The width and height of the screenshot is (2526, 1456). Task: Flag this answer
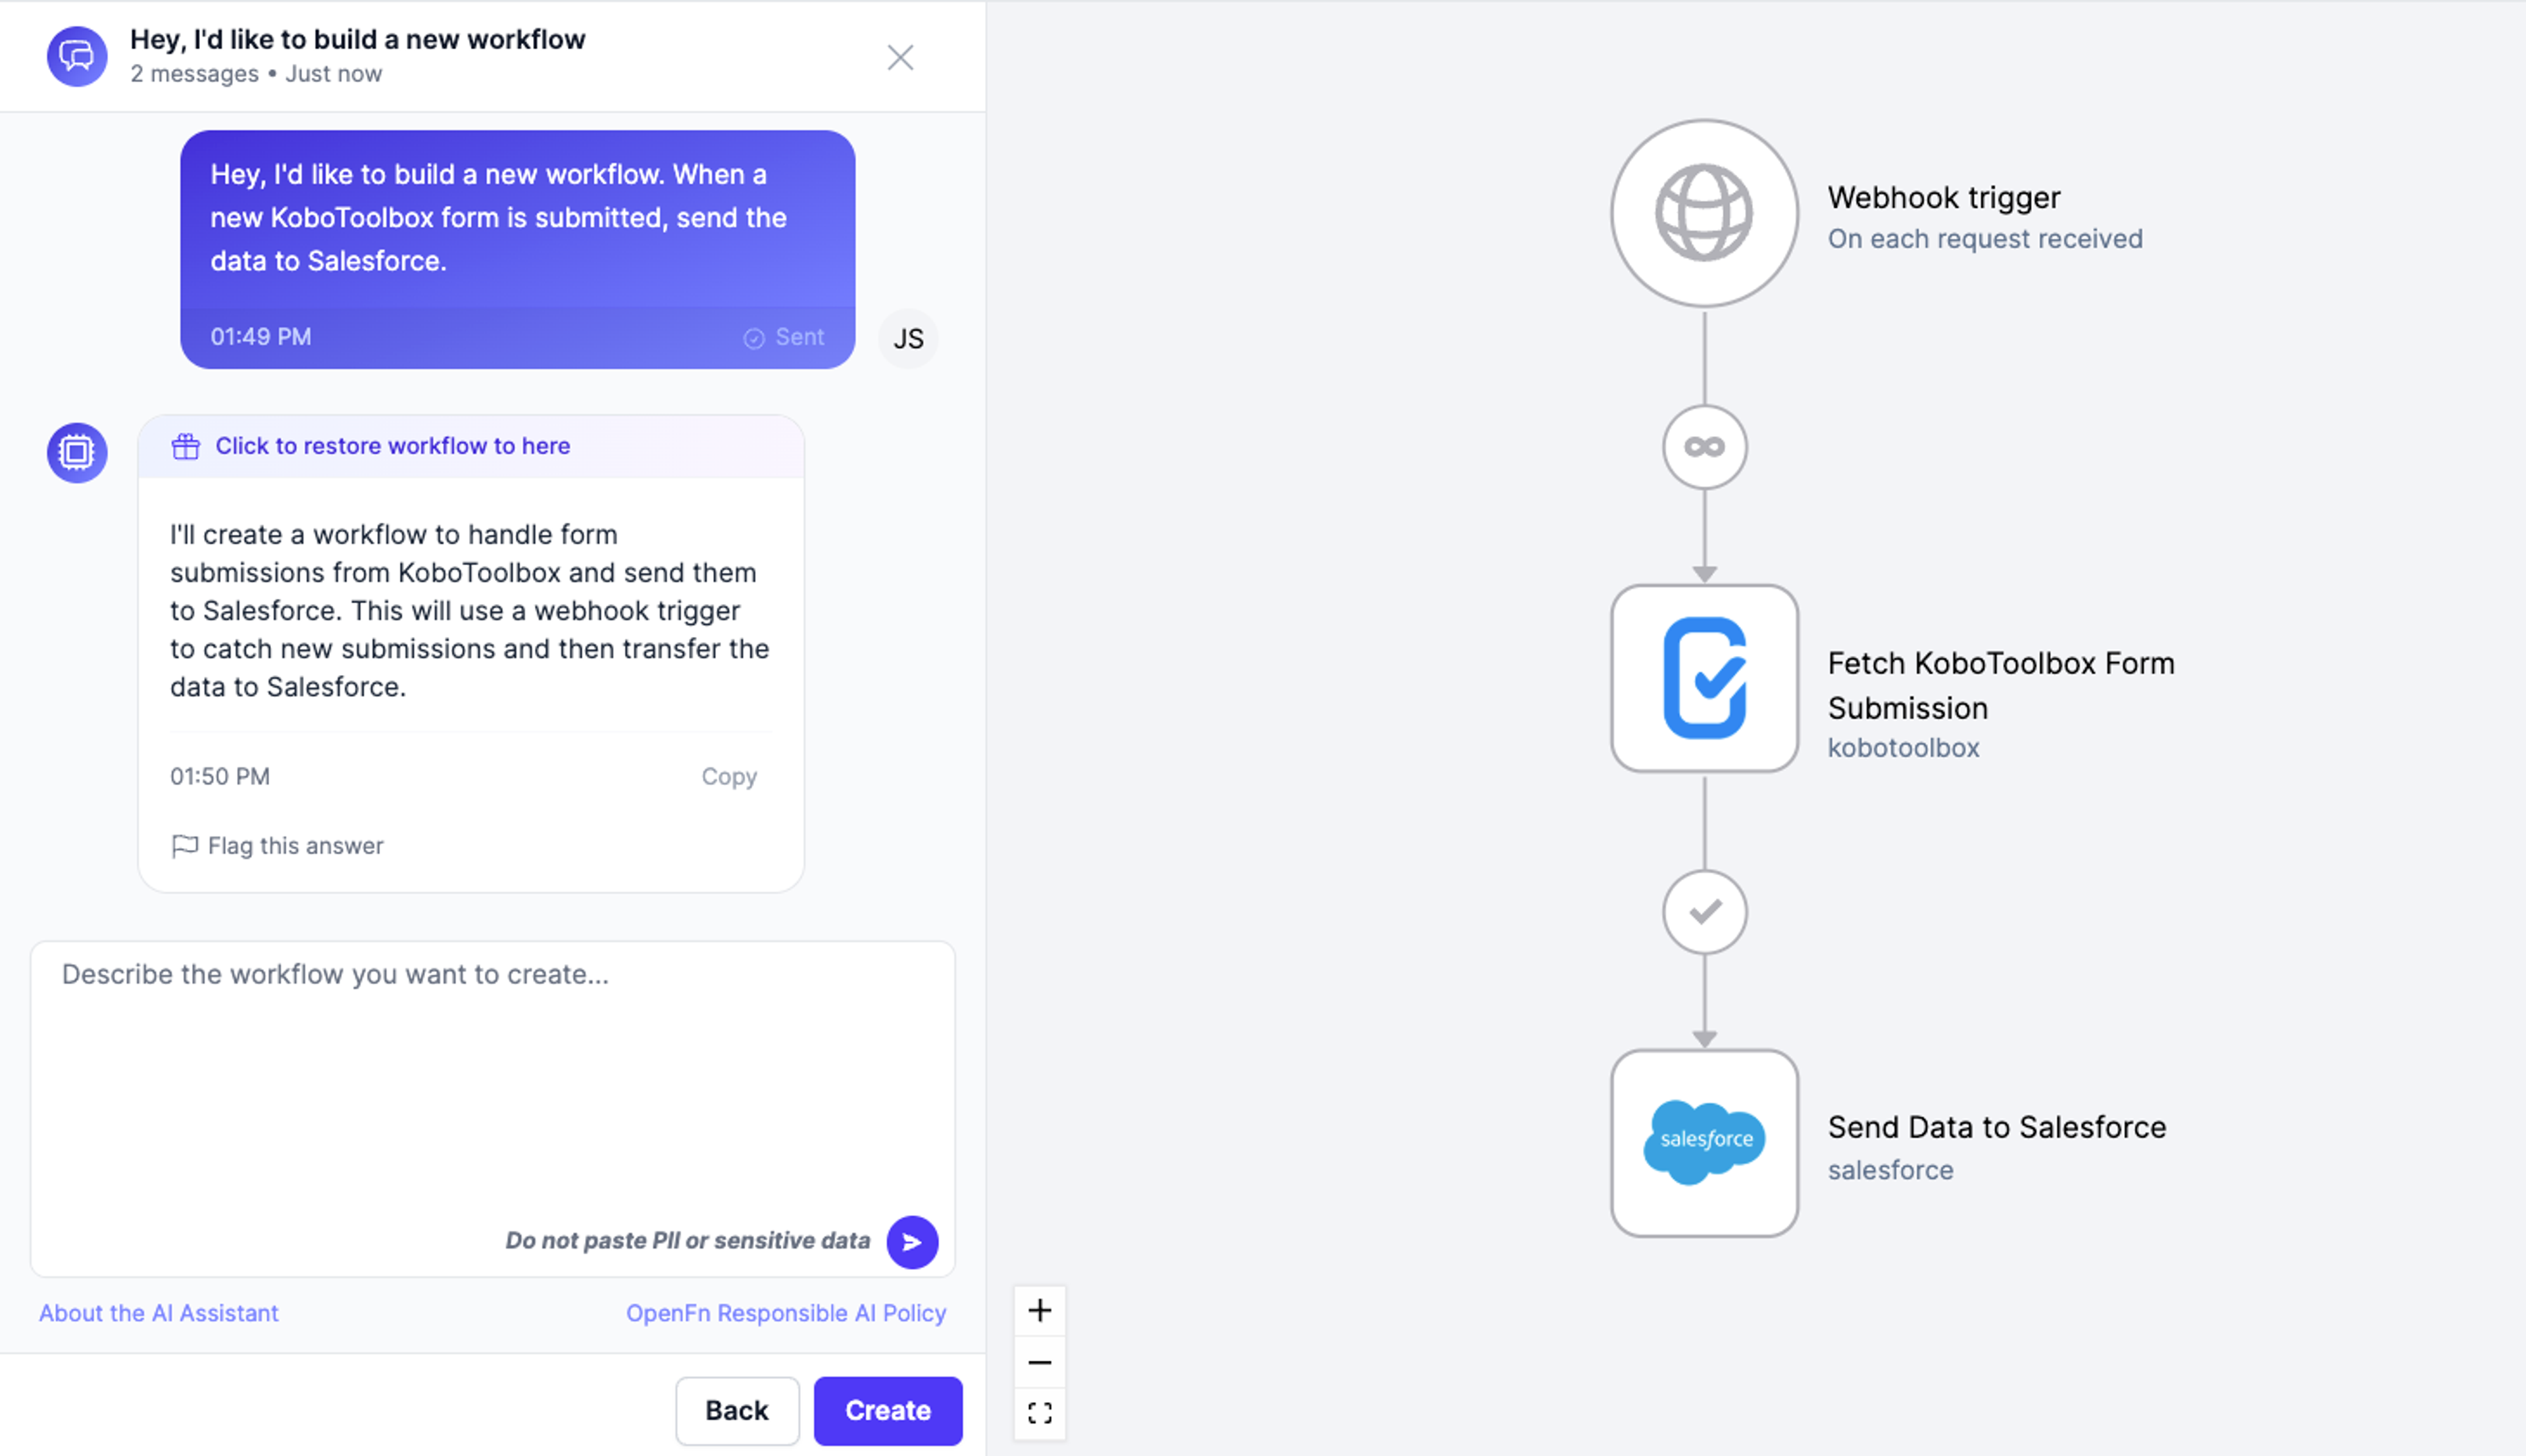click(277, 846)
